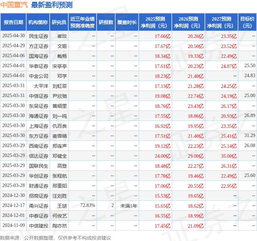Select researcher 刘虹辰 cell
The width and height of the screenshot is (257, 241).
pyautogui.click(x=60, y=86)
